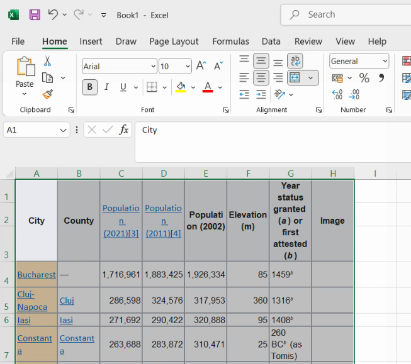The width and height of the screenshot is (411, 364).
Task: Click the Insert Function fx icon
Action: [124, 130]
